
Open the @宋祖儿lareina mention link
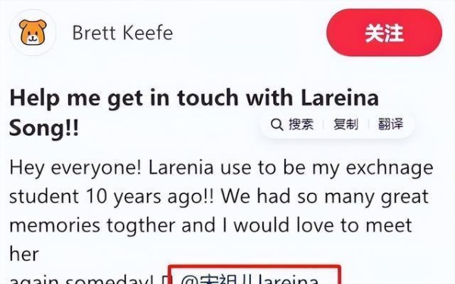click(249, 279)
